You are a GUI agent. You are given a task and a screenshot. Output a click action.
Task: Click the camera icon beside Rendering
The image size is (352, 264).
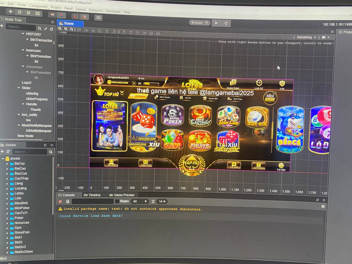[324, 37]
